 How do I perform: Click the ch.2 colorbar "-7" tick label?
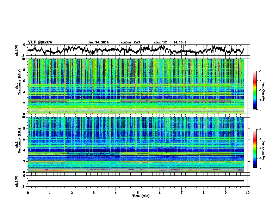coord(260,168)
